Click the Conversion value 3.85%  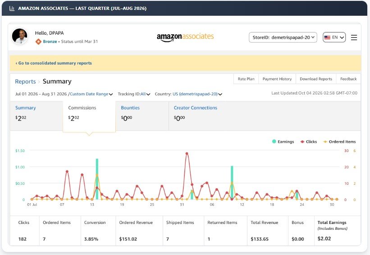91,239
